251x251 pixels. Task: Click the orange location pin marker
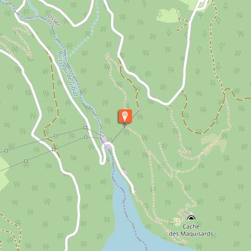tap(125, 116)
